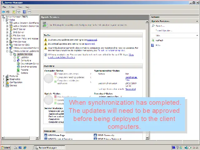Open WSUS Privacy Statement link
This screenshot has height=150, width=200.
pyautogui.click(x=109, y=139)
